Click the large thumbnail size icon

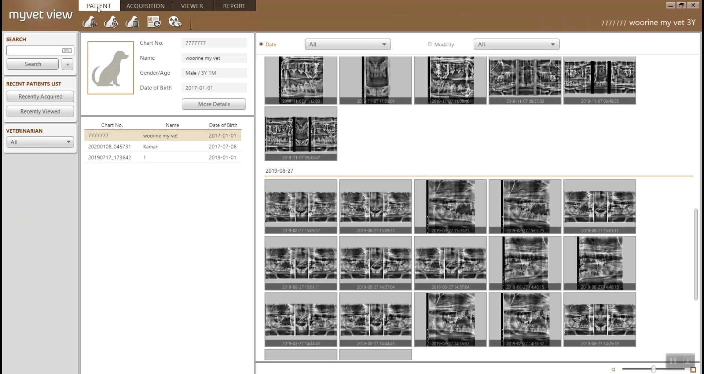tap(693, 369)
